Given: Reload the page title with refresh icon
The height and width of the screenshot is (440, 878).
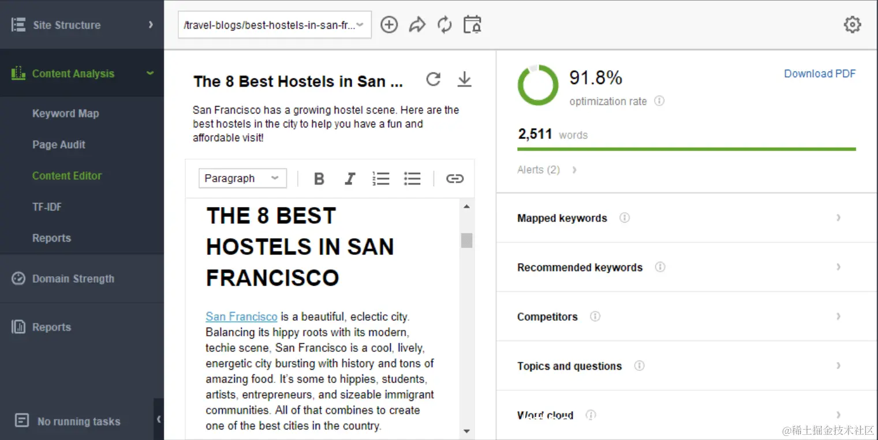Looking at the screenshot, I should [434, 80].
